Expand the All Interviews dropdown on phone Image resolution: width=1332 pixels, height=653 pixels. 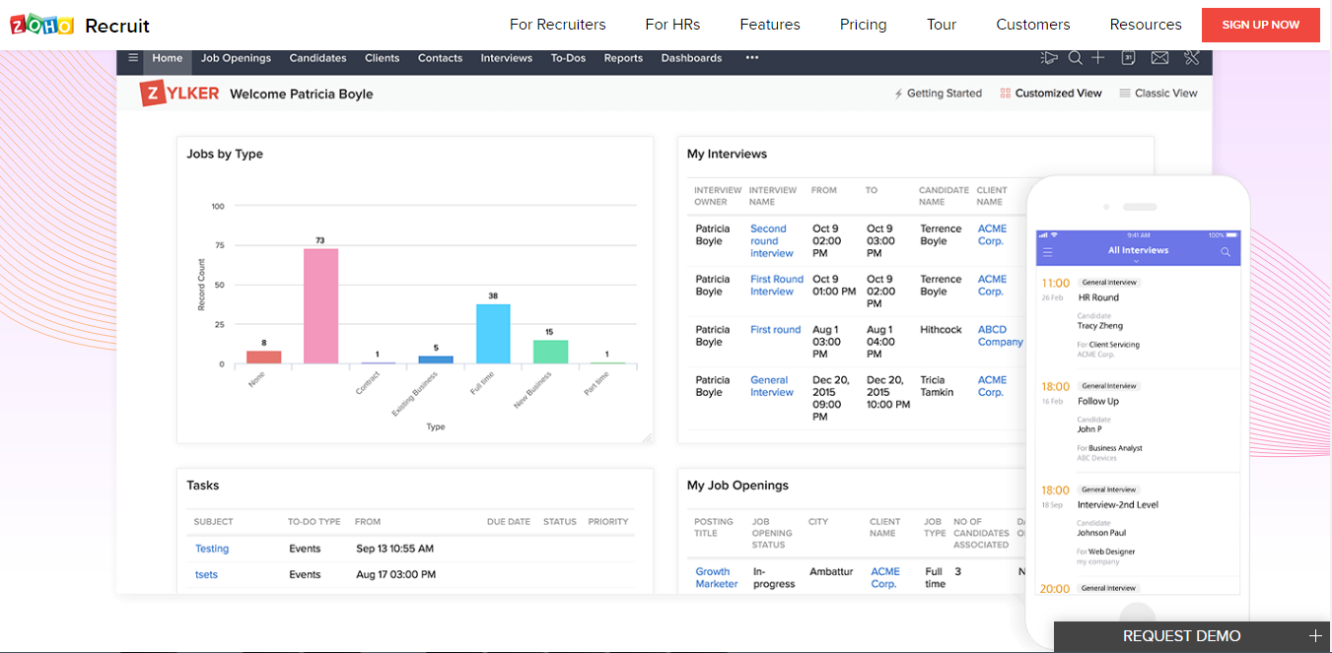tap(1138, 261)
